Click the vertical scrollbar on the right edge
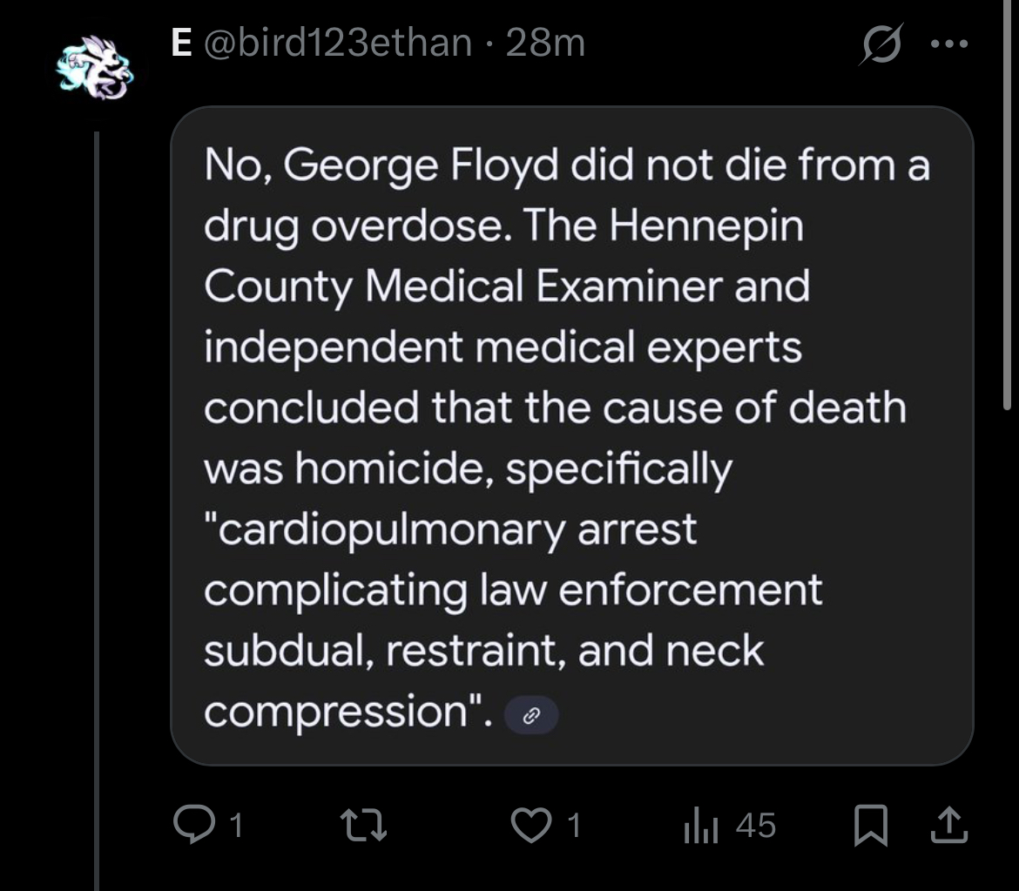 [x=1007, y=205]
